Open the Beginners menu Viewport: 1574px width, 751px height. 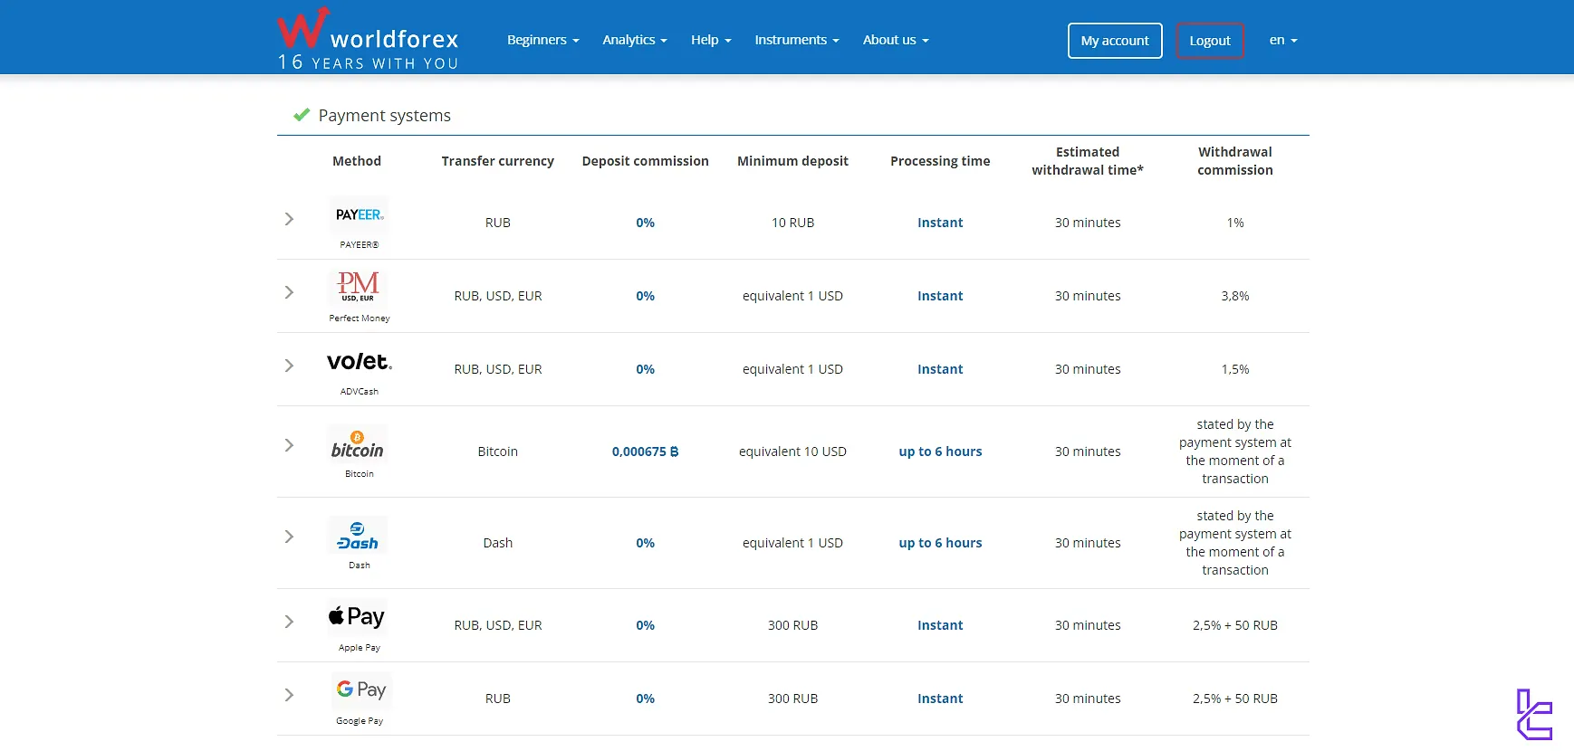point(542,40)
